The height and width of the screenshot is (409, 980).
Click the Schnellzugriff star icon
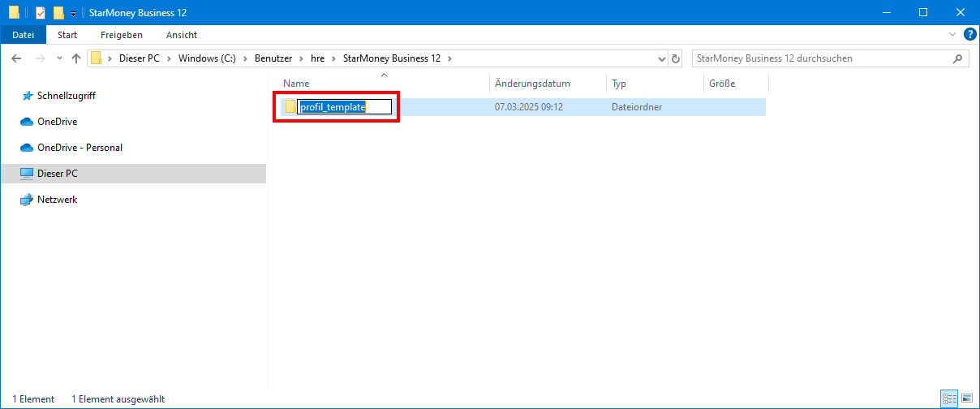coord(28,96)
